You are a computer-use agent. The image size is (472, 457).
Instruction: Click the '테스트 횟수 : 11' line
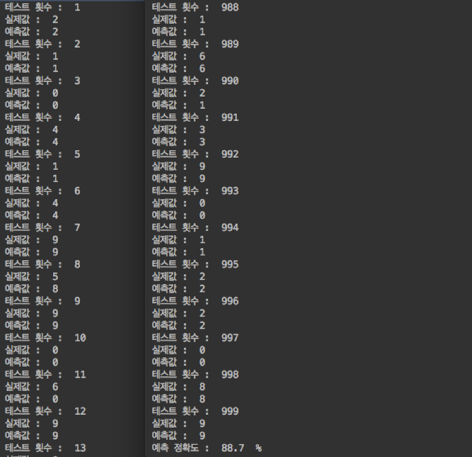45,375
